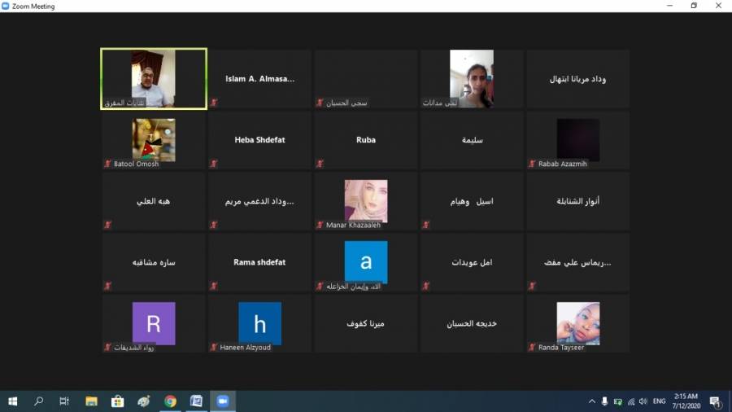
Task: Click Manar Khazaaleh profile picture
Action: click(x=365, y=201)
